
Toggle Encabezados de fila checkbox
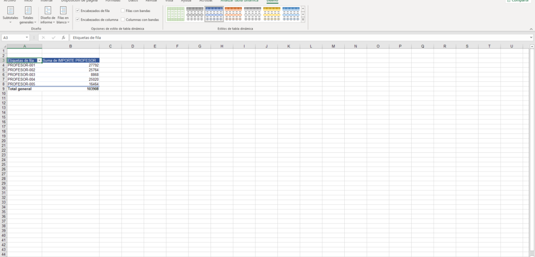tap(78, 11)
